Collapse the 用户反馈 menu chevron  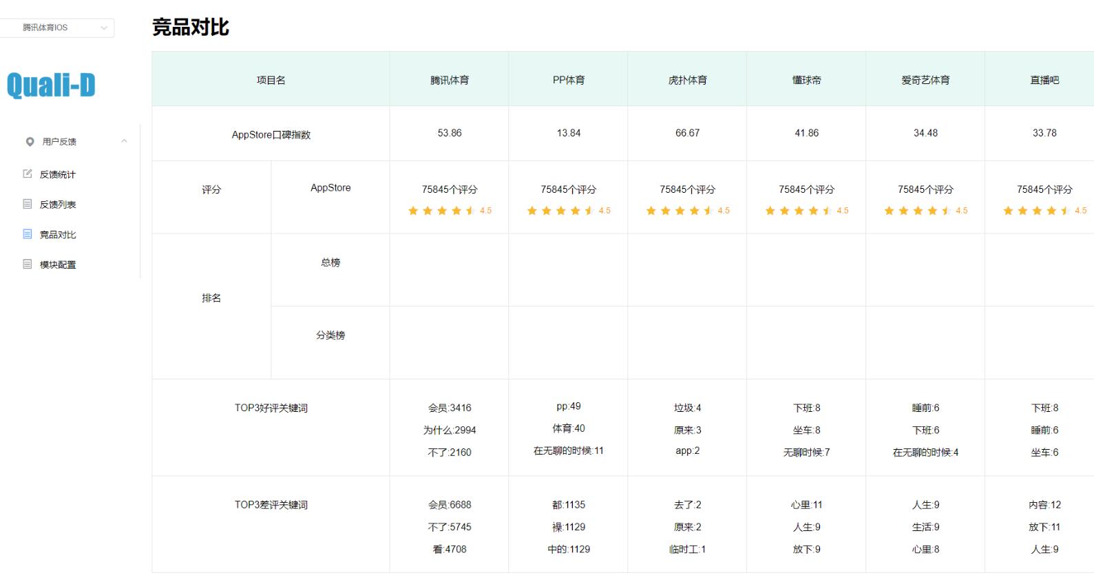(x=124, y=141)
